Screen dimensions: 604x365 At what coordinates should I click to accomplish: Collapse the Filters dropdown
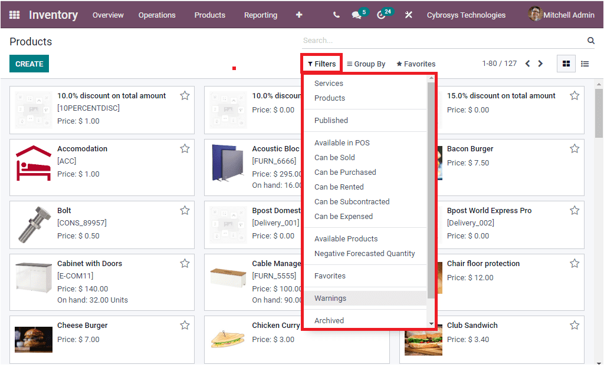point(321,63)
